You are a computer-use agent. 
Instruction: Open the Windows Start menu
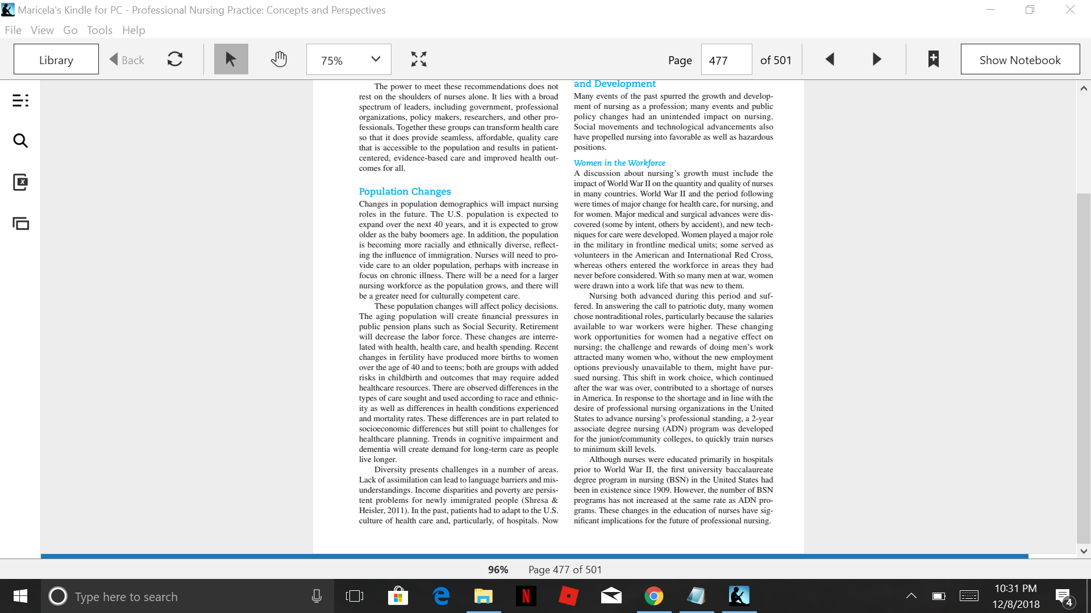(20, 596)
